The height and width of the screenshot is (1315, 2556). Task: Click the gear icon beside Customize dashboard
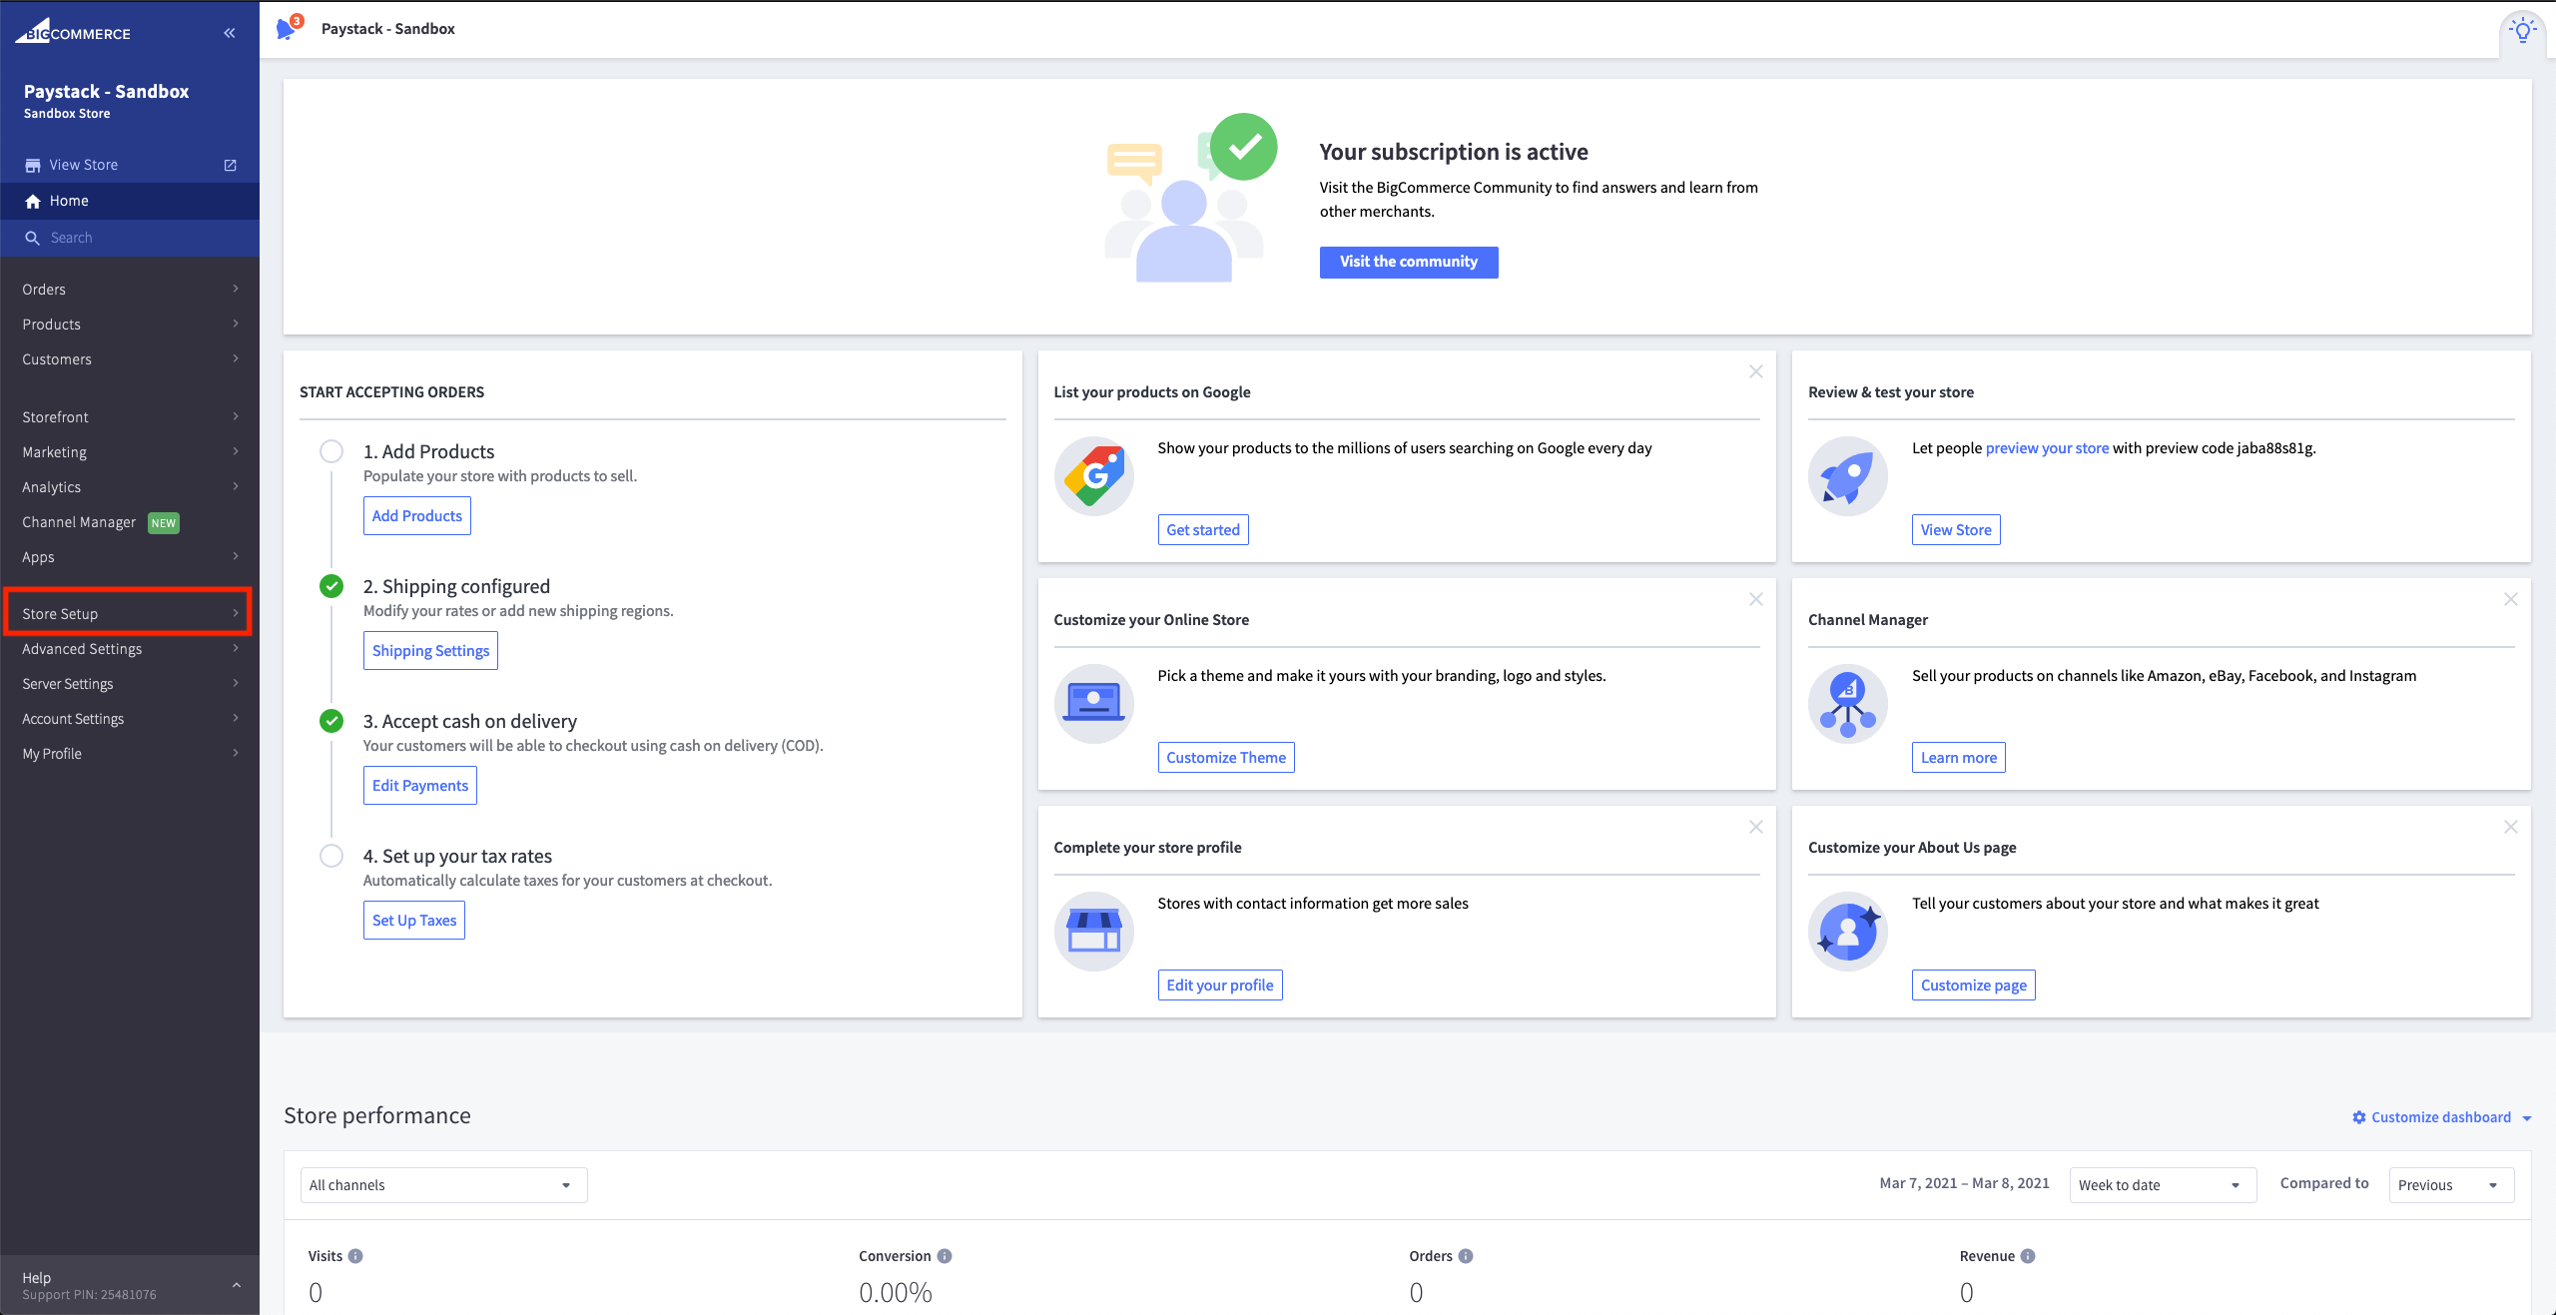[x=2359, y=1117]
